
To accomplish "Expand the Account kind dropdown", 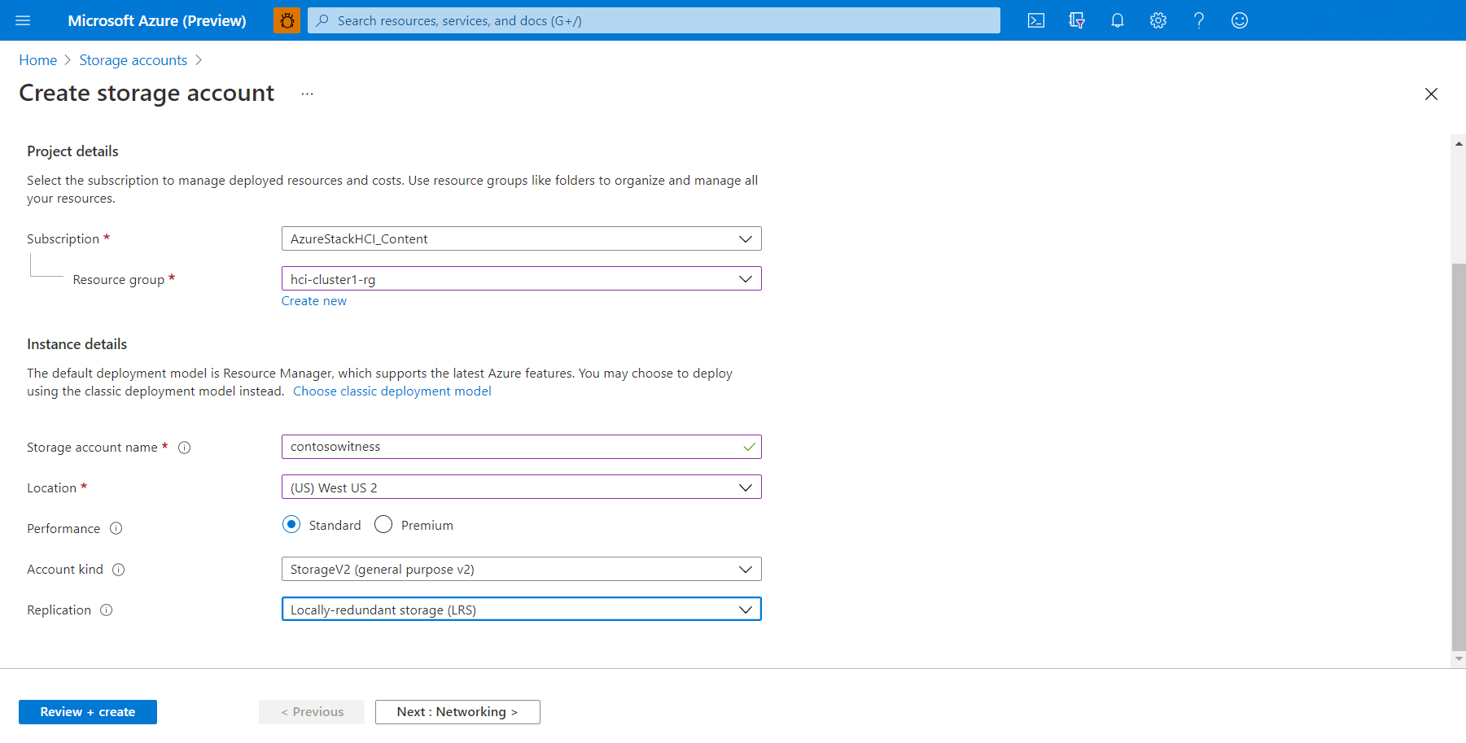I will (x=521, y=569).
